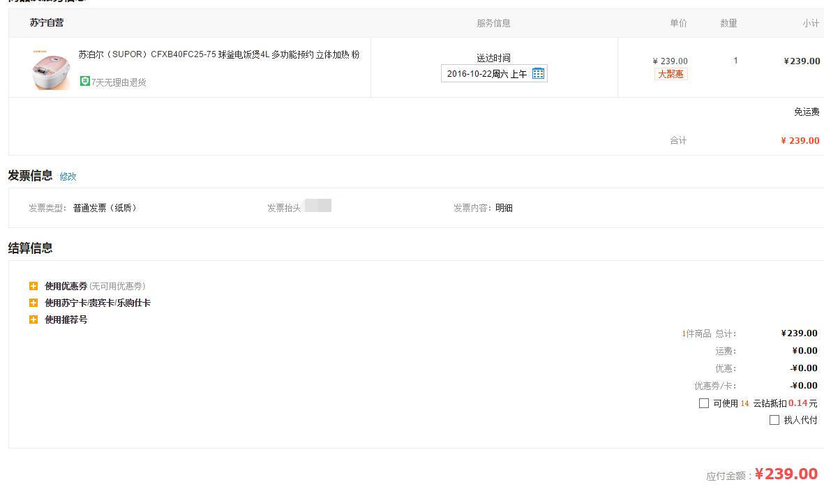This screenshot has height=489, width=824.
Task: Click the red ¥239.00 合计 amount
Action: [x=800, y=141]
